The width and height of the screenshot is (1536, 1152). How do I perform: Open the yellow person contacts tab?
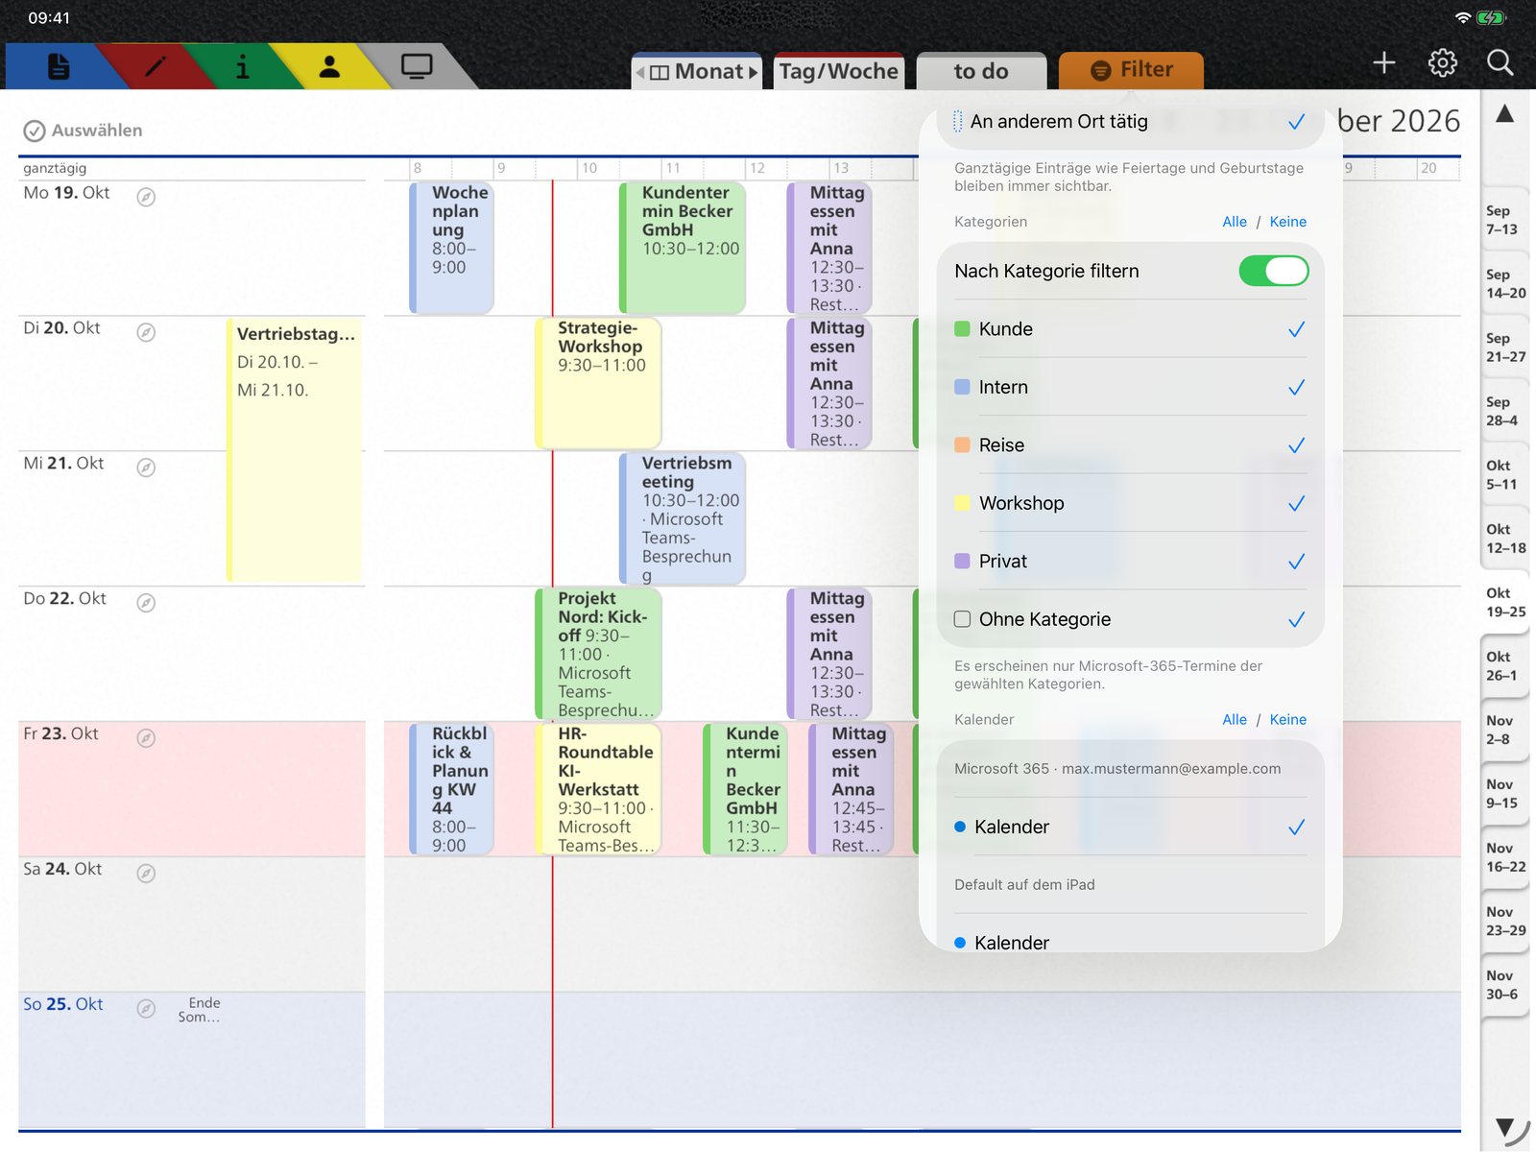point(329,66)
